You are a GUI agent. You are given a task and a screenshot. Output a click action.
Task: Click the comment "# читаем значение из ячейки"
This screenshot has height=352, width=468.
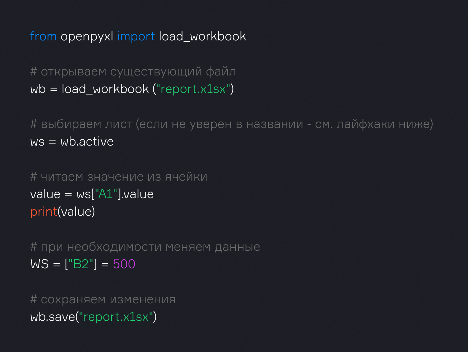coord(119,177)
